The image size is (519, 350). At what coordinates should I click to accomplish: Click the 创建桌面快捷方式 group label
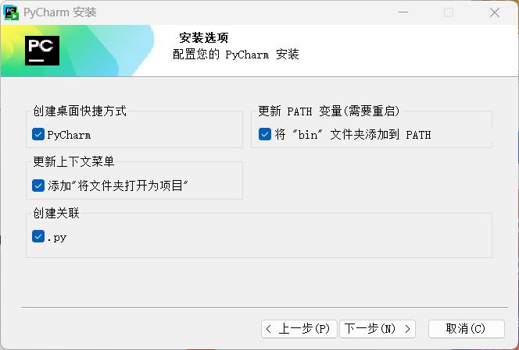pos(80,111)
